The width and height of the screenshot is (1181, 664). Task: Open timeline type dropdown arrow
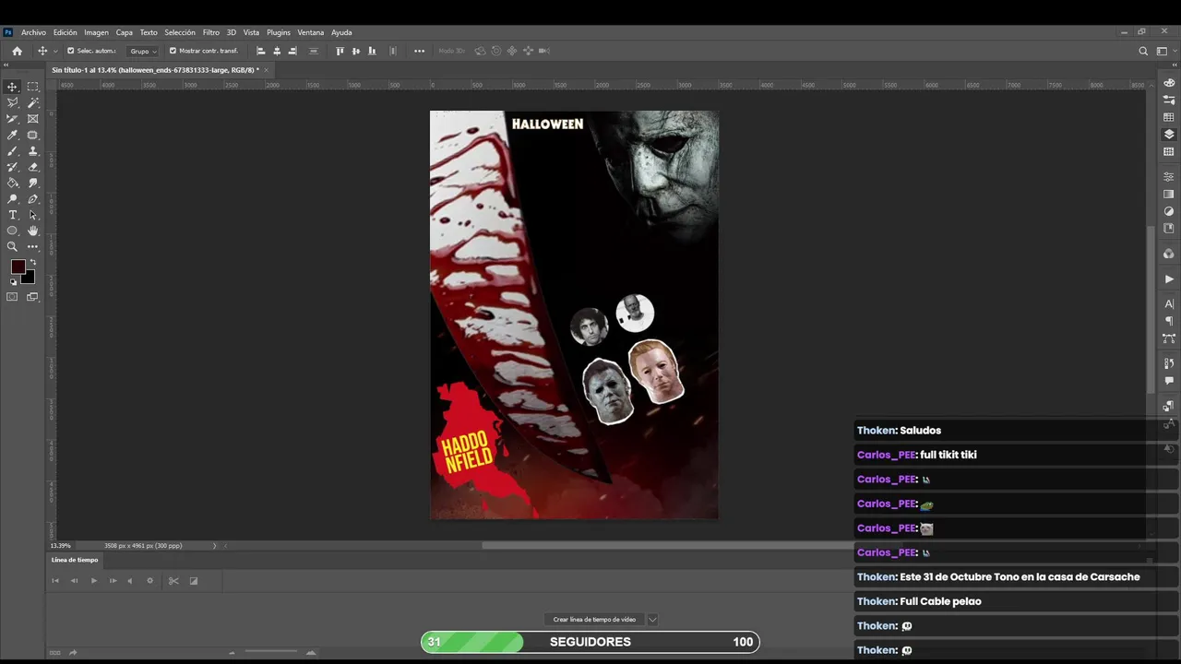tap(652, 620)
